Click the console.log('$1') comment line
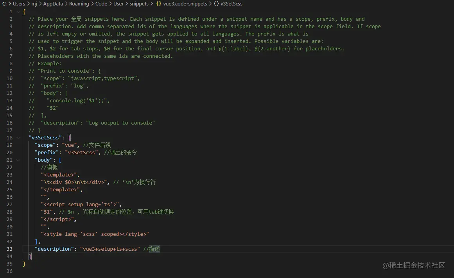 click(x=69, y=101)
